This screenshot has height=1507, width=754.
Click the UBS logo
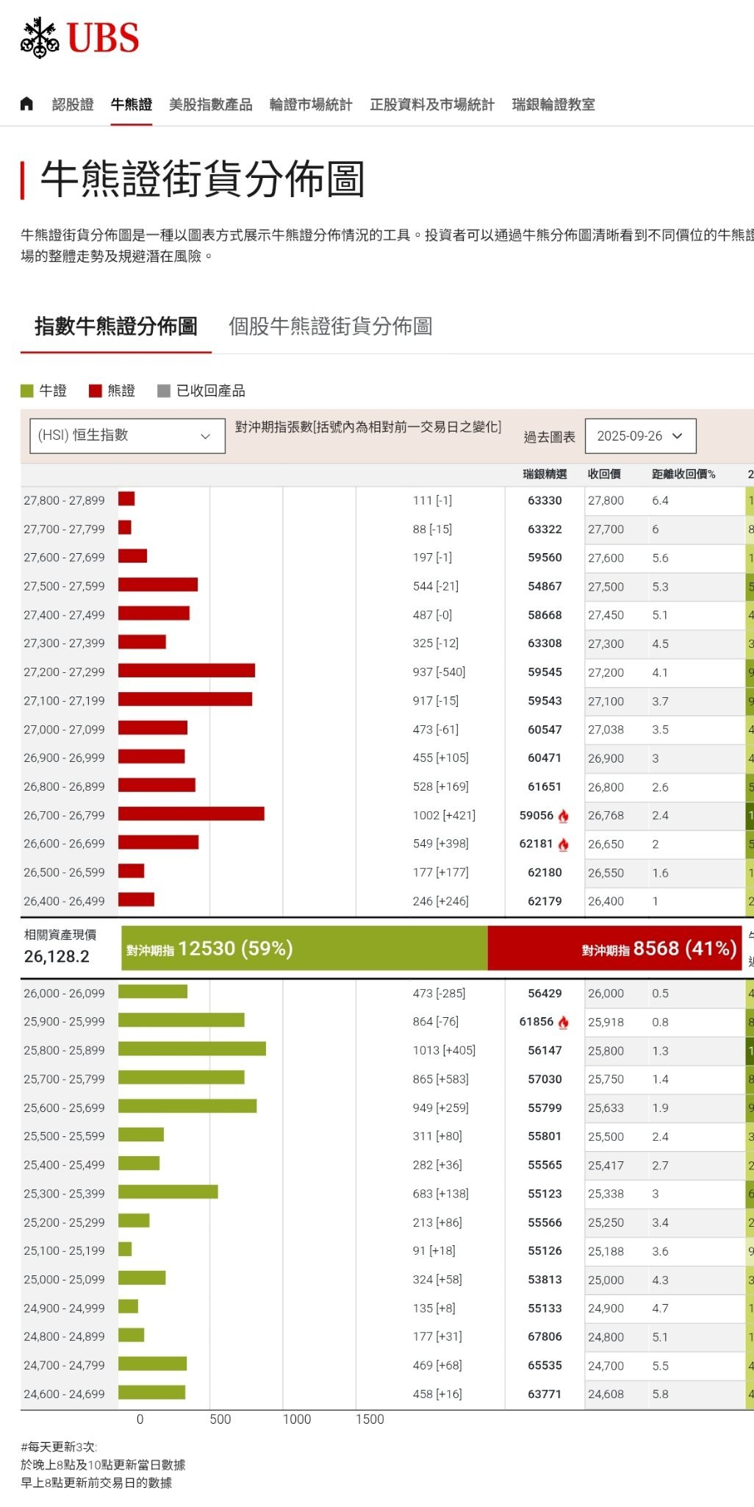point(79,38)
